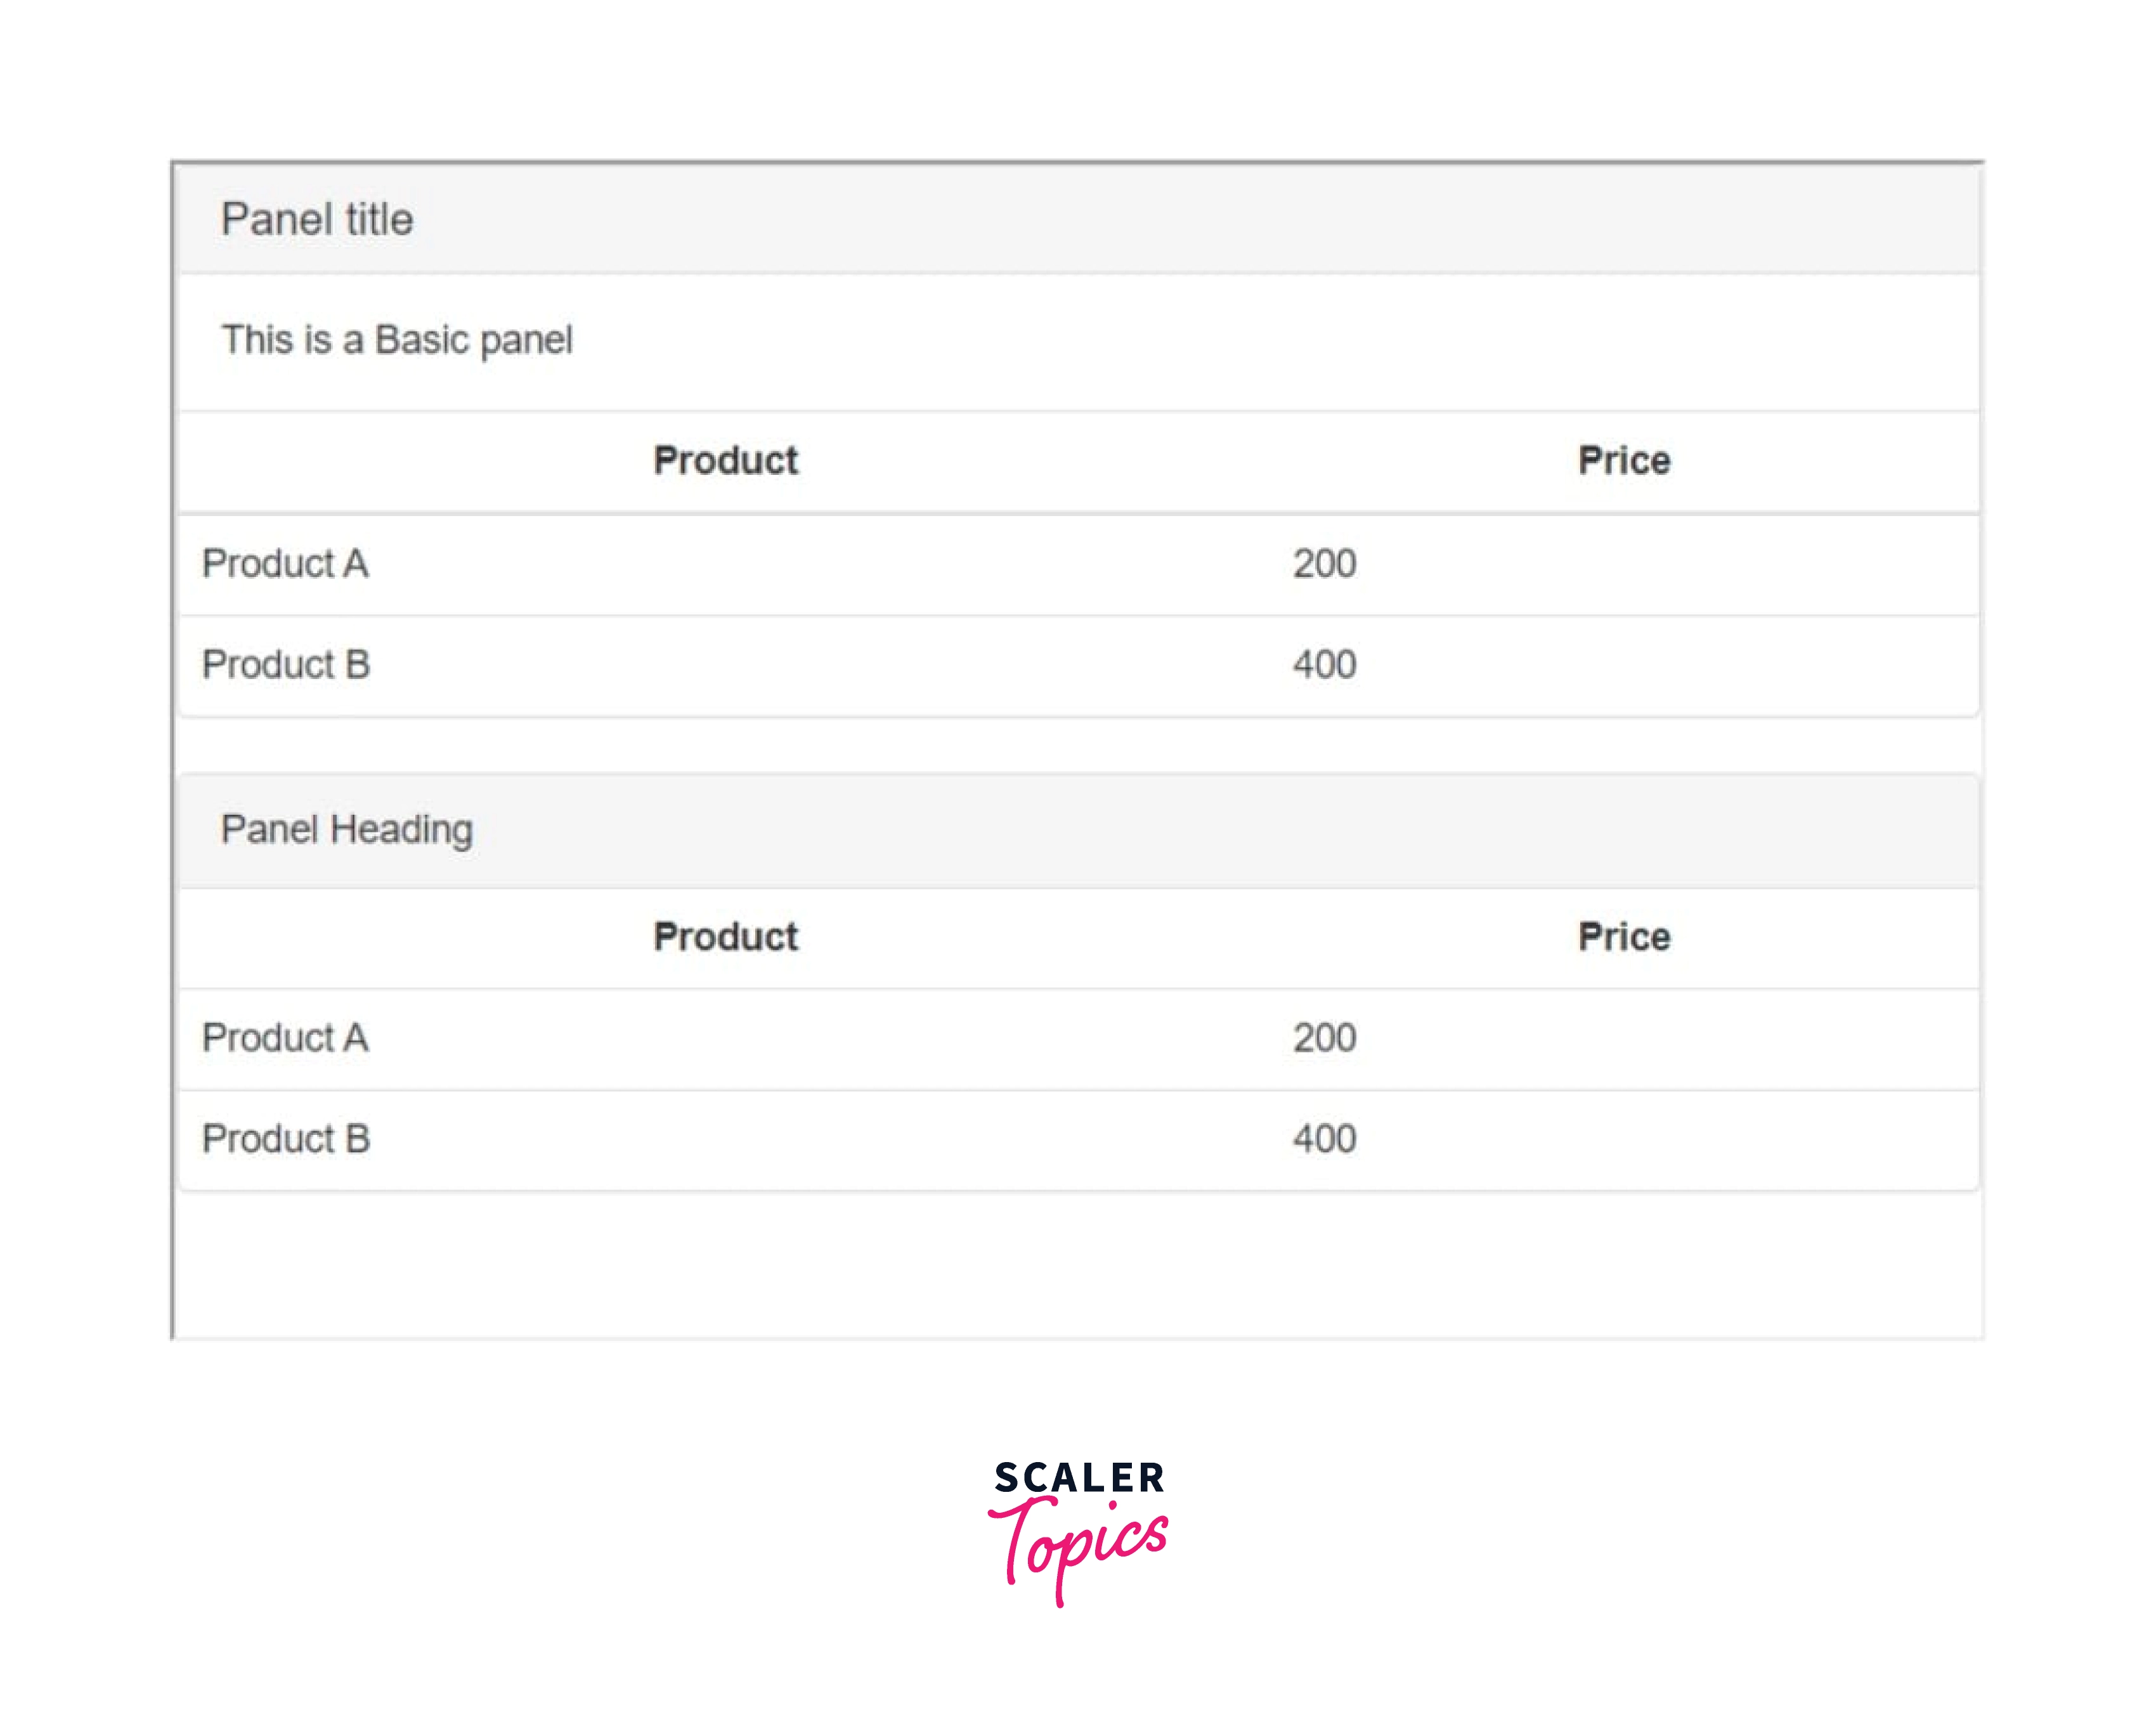Select Price column header under Panel Heading

pyautogui.click(x=1623, y=937)
